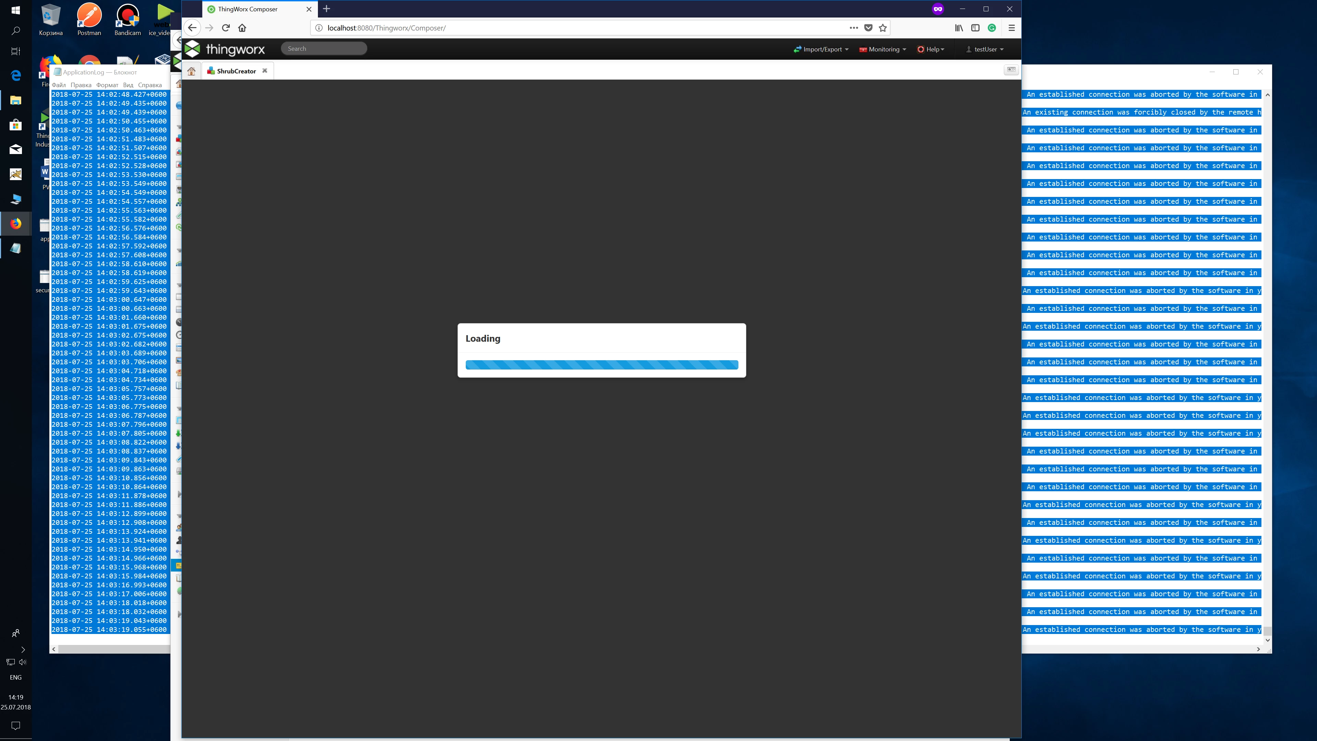Open a new browser tab
Viewport: 1317px width, 741px height.
pyautogui.click(x=326, y=9)
